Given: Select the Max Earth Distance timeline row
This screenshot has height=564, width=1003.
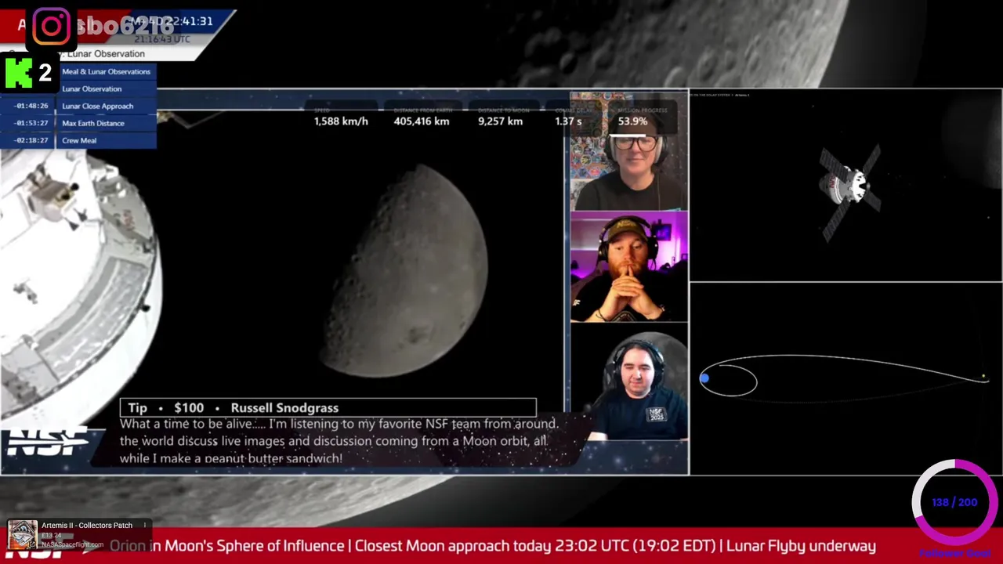Looking at the screenshot, I should pos(78,123).
